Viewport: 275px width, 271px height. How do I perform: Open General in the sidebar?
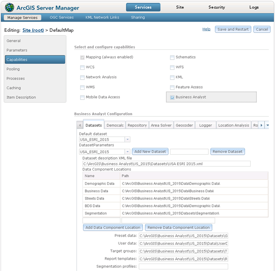(x=35, y=41)
